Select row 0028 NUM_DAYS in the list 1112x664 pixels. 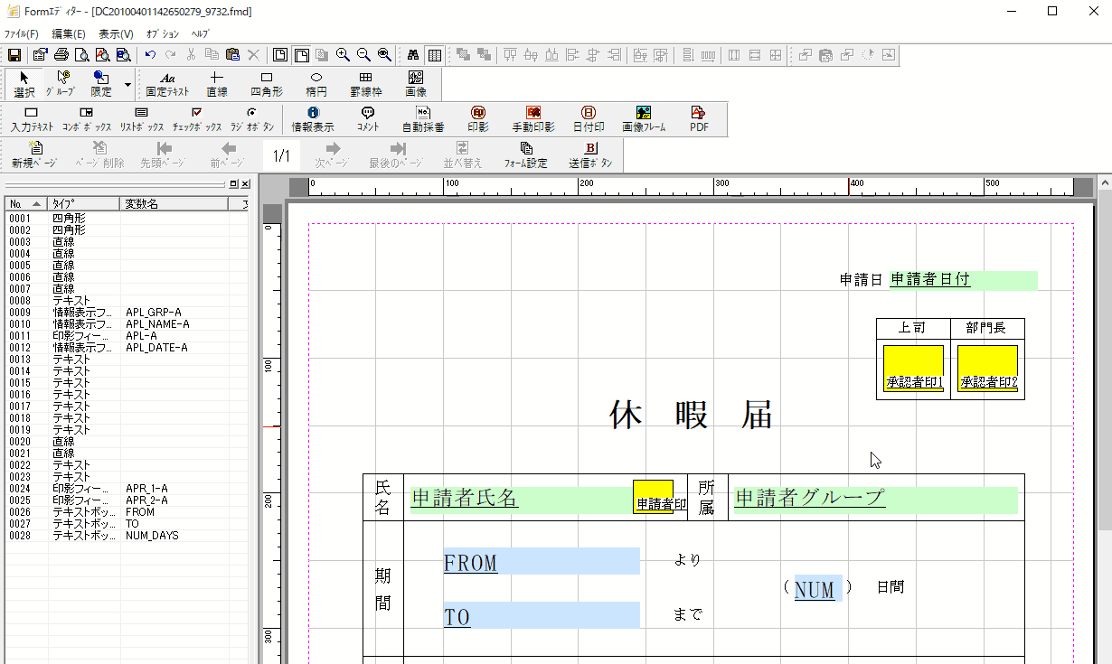click(127, 536)
